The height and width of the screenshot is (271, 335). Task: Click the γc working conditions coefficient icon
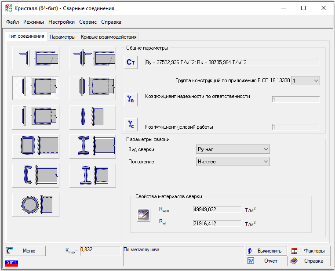(x=131, y=124)
